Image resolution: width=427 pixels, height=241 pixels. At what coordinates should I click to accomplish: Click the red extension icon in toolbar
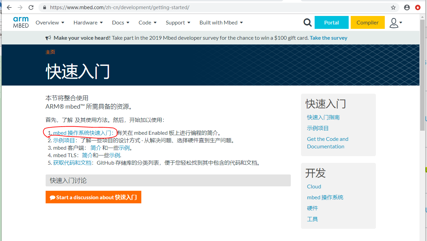coord(418,7)
